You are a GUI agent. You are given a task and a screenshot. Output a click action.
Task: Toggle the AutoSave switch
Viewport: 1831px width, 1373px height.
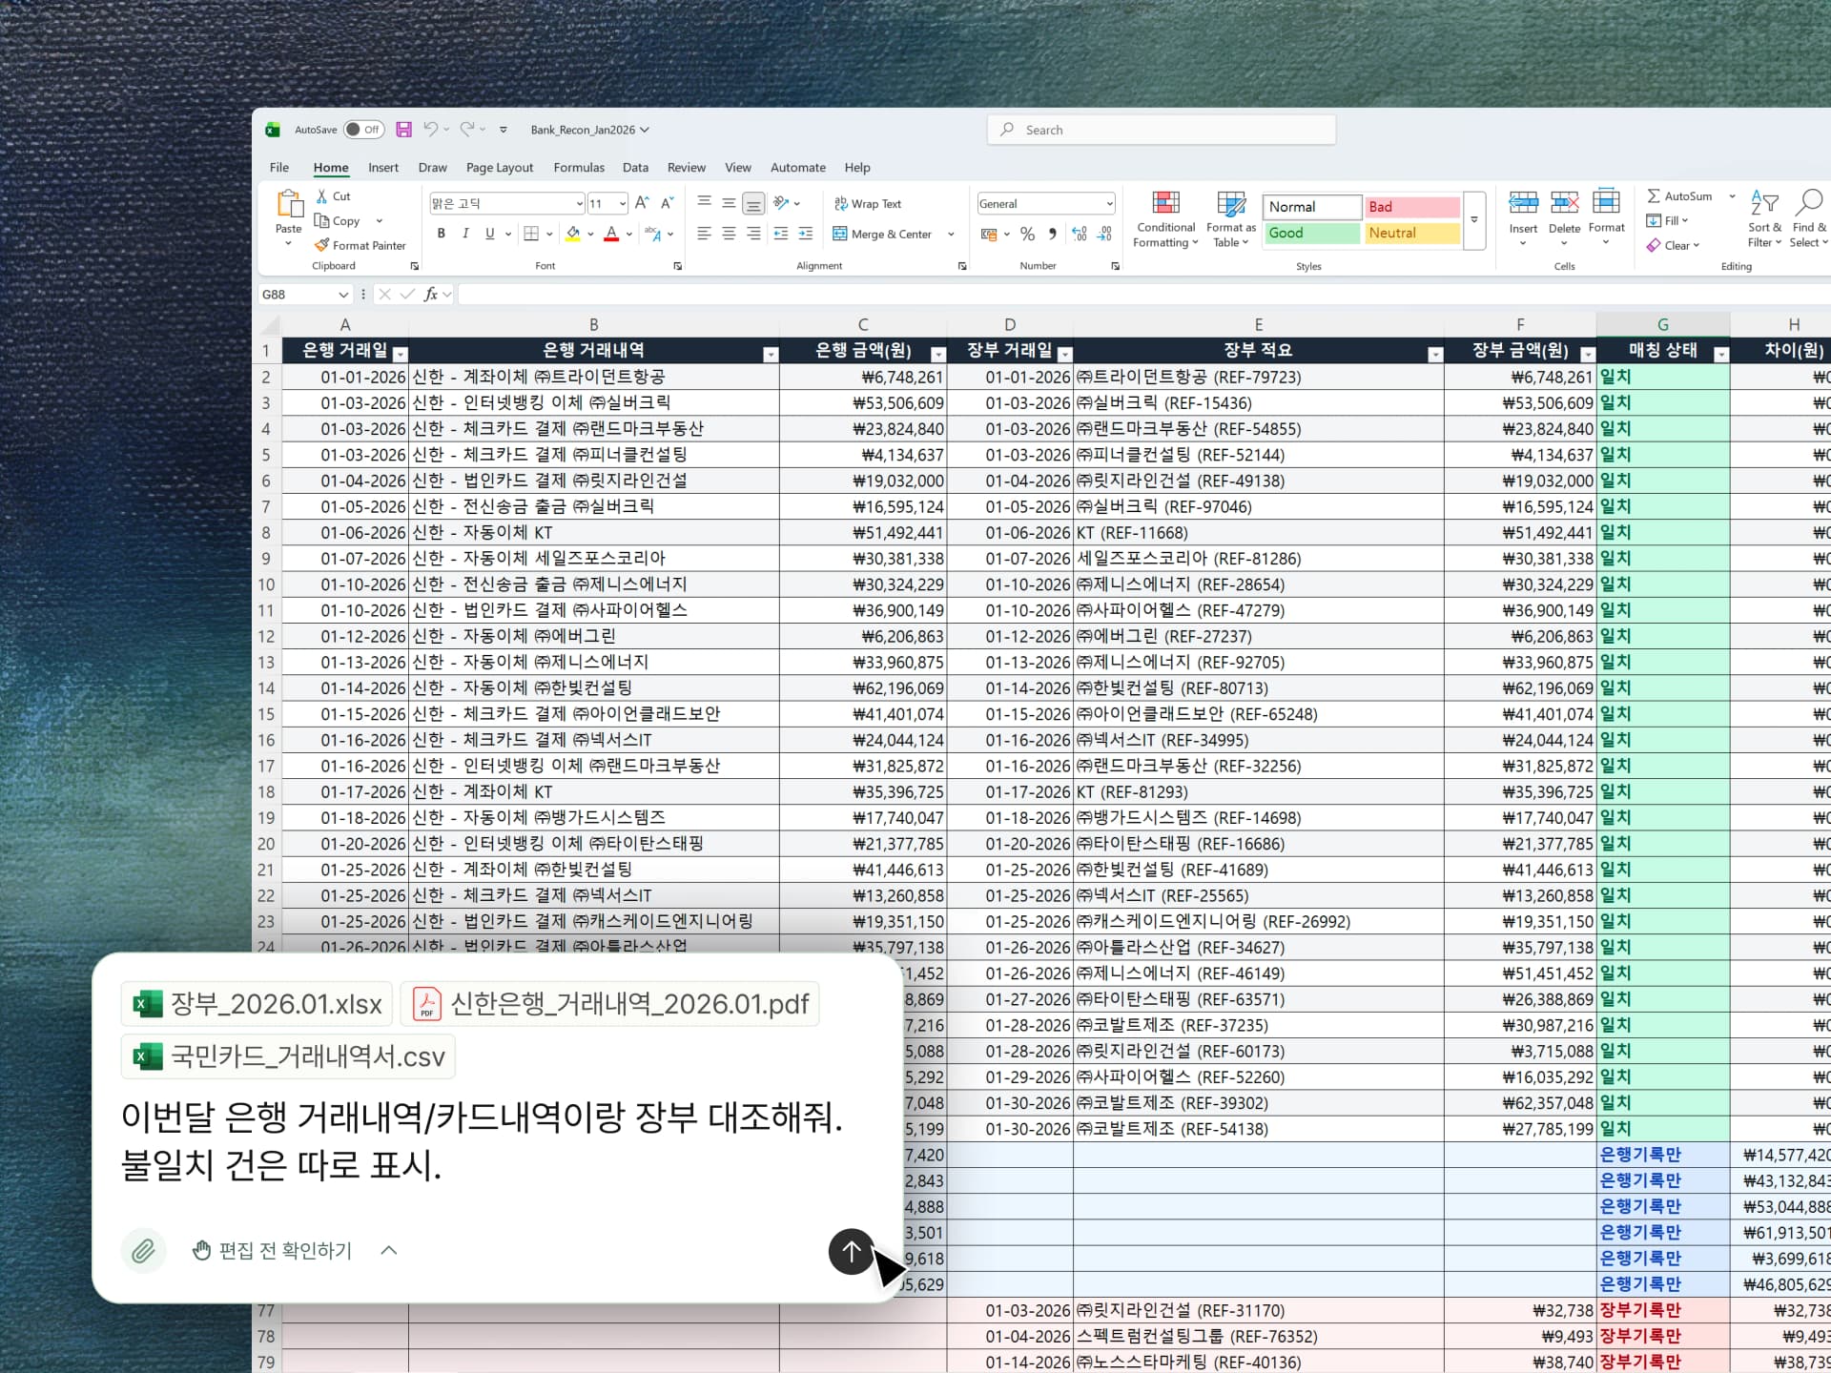click(363, 130)
